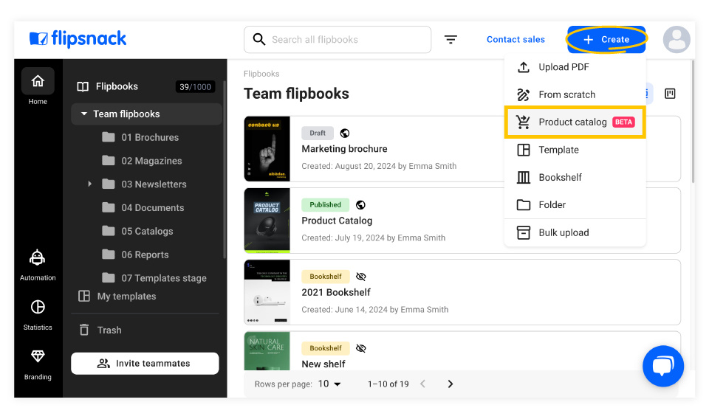This screenshot has height=419, width=709.
Task: Open the 05 Catalogs folder
Action: click(x=138, y=231)
